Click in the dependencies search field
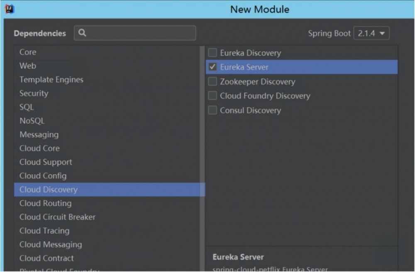 pos(139,33)
